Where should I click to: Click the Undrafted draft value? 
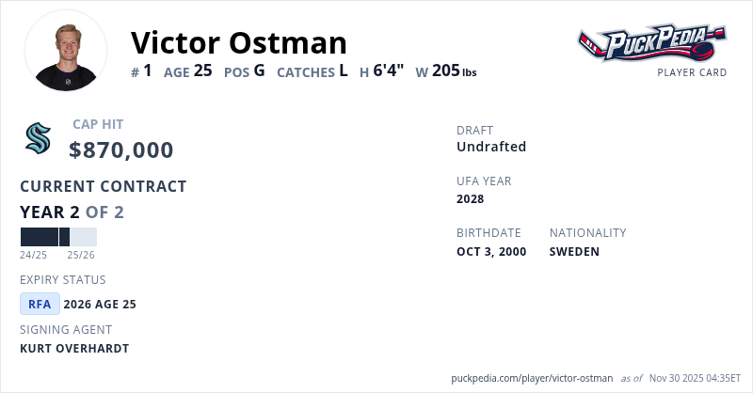coord(491,147)
